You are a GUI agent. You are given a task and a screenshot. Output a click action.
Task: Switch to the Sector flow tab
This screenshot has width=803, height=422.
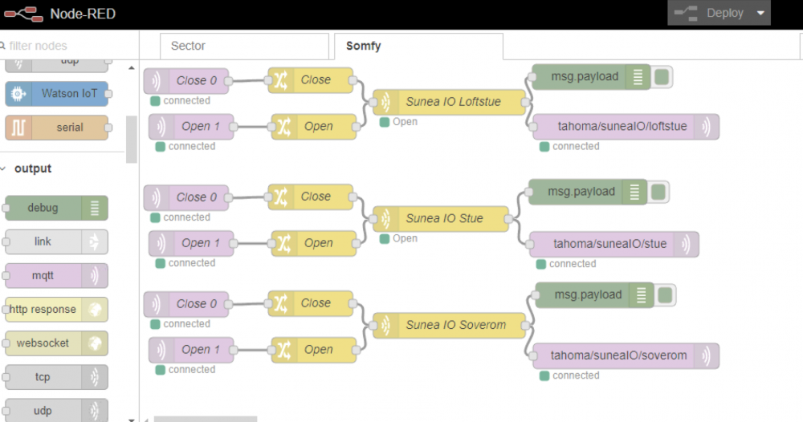point(243,47)
